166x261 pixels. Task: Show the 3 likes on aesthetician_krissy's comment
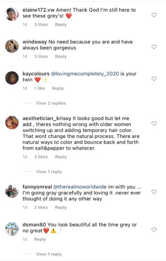pos(41,157)
